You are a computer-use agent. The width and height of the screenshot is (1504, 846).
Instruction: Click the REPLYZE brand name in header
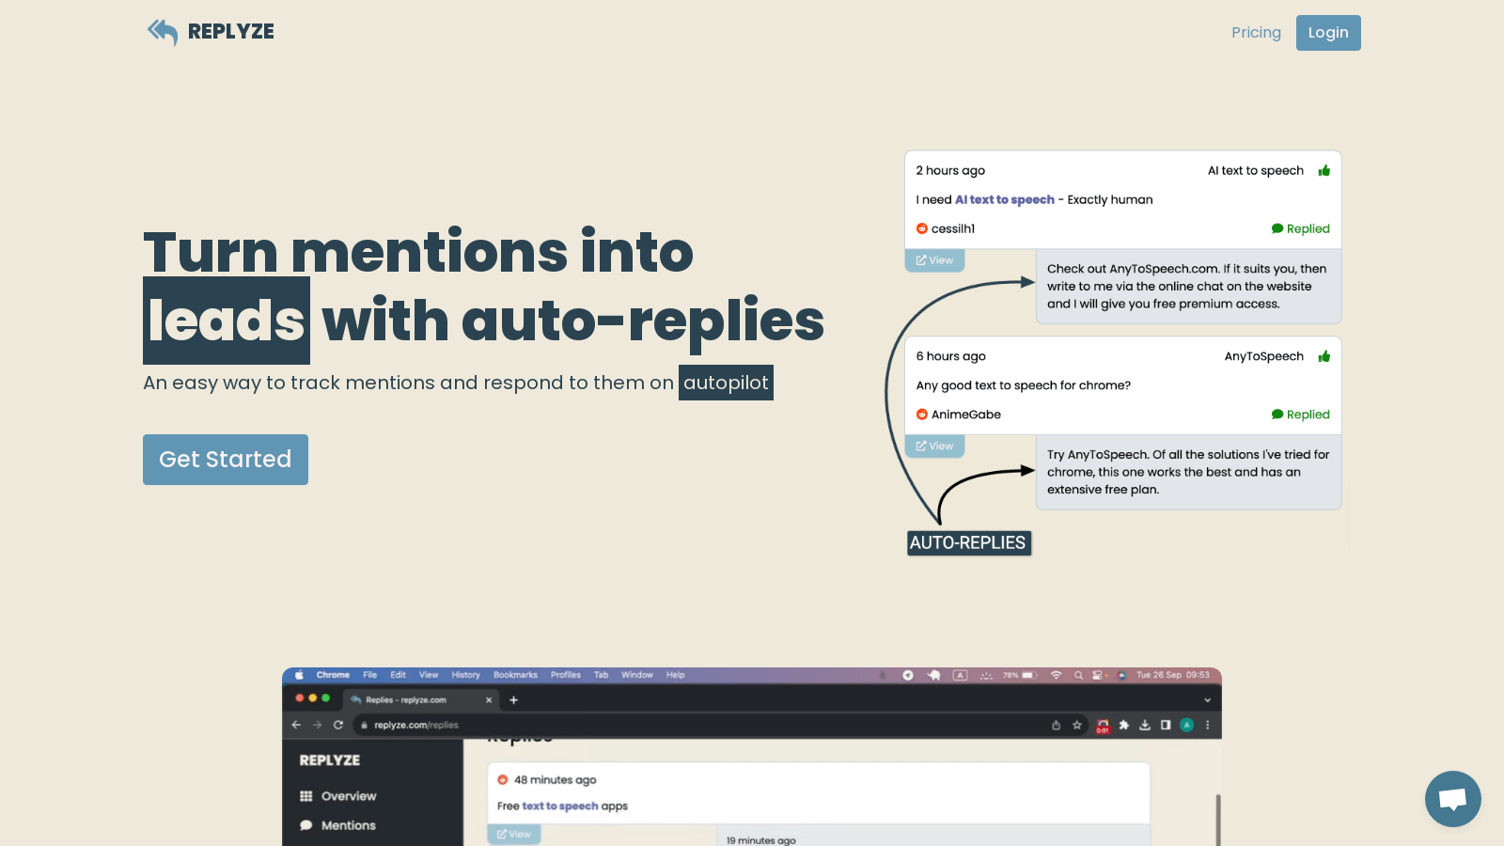pos(231,32)
